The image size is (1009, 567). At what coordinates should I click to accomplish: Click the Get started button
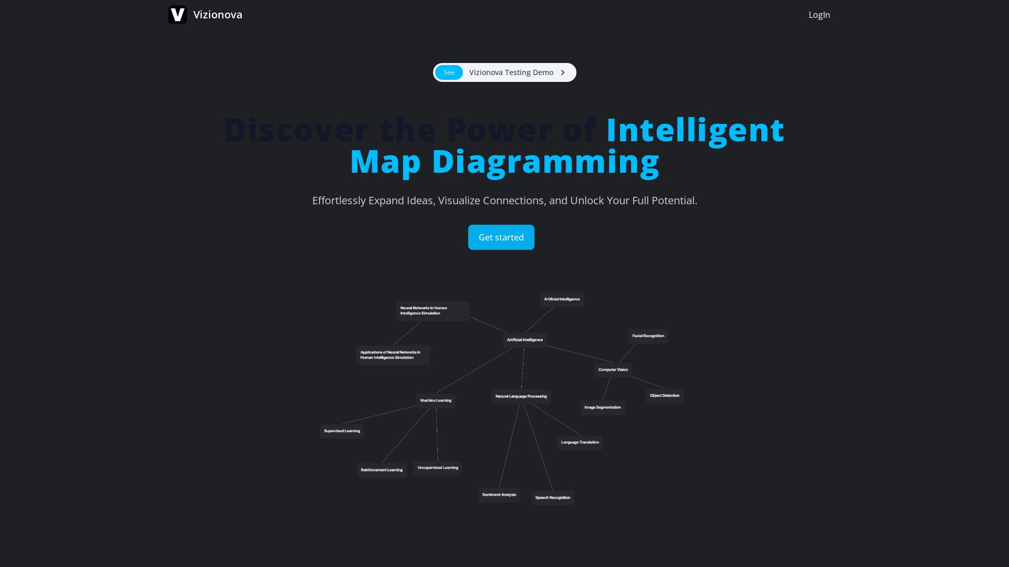[501, 237]
